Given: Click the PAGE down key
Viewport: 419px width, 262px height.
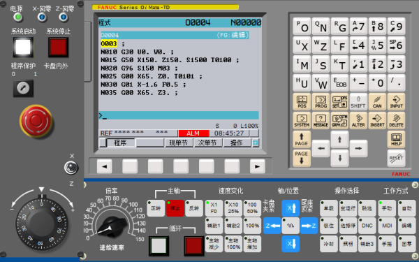Looking at the screenshot, I should click(302, 158).
